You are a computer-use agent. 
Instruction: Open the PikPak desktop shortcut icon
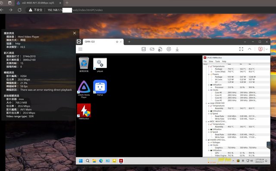pyautogui.click(x=100, y=88)
